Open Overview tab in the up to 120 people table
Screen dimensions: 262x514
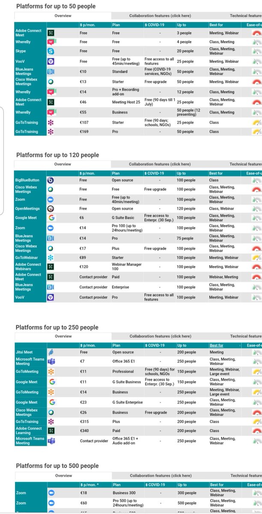63,164
